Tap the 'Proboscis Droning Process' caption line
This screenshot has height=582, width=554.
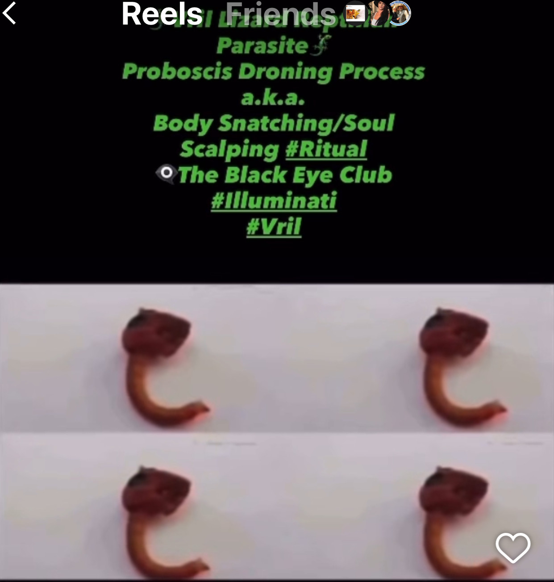[273, 71]
